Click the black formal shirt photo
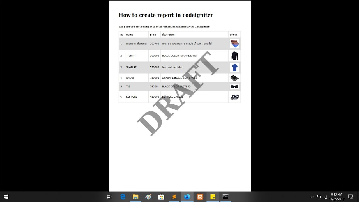The height and width of the screenshot is (202, 359). click(234, 56)
